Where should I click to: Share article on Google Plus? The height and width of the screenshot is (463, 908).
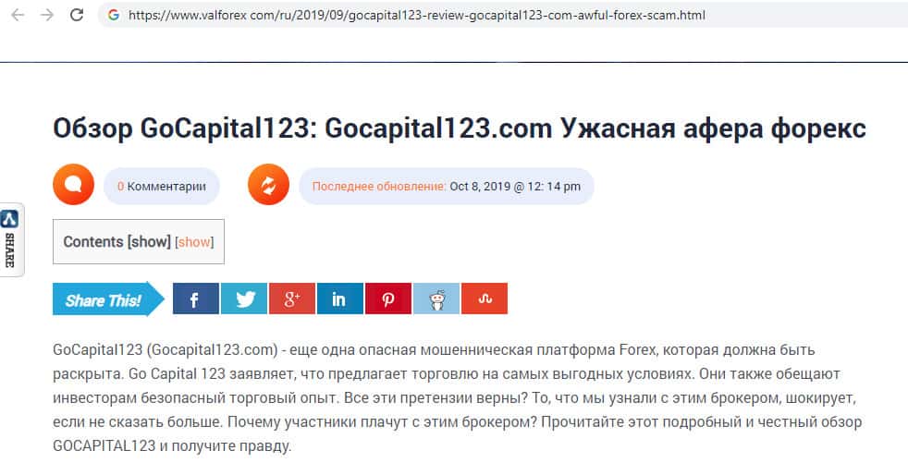pos(292,299)
